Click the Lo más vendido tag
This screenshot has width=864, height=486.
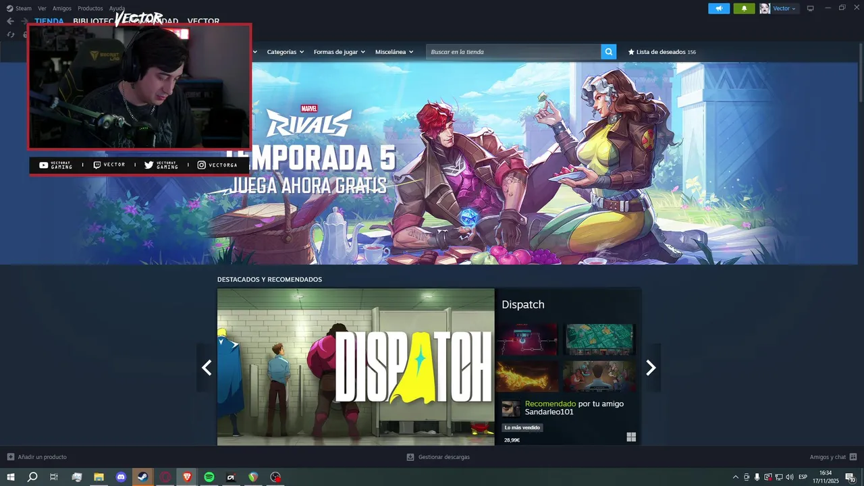(x=522, y=427)
